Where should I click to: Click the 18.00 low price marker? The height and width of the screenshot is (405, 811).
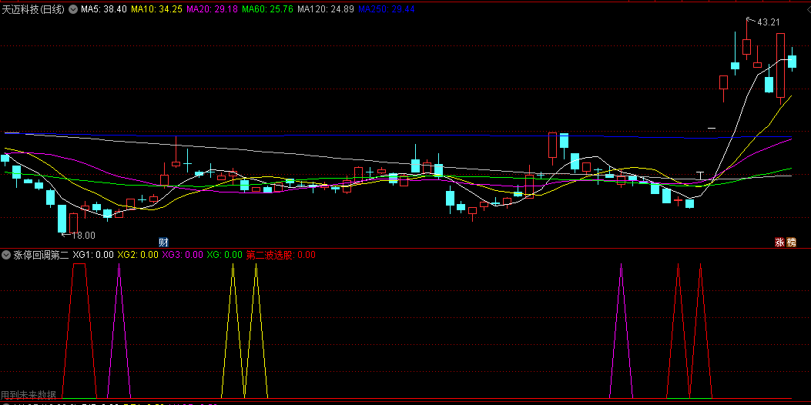pos(83,236)
